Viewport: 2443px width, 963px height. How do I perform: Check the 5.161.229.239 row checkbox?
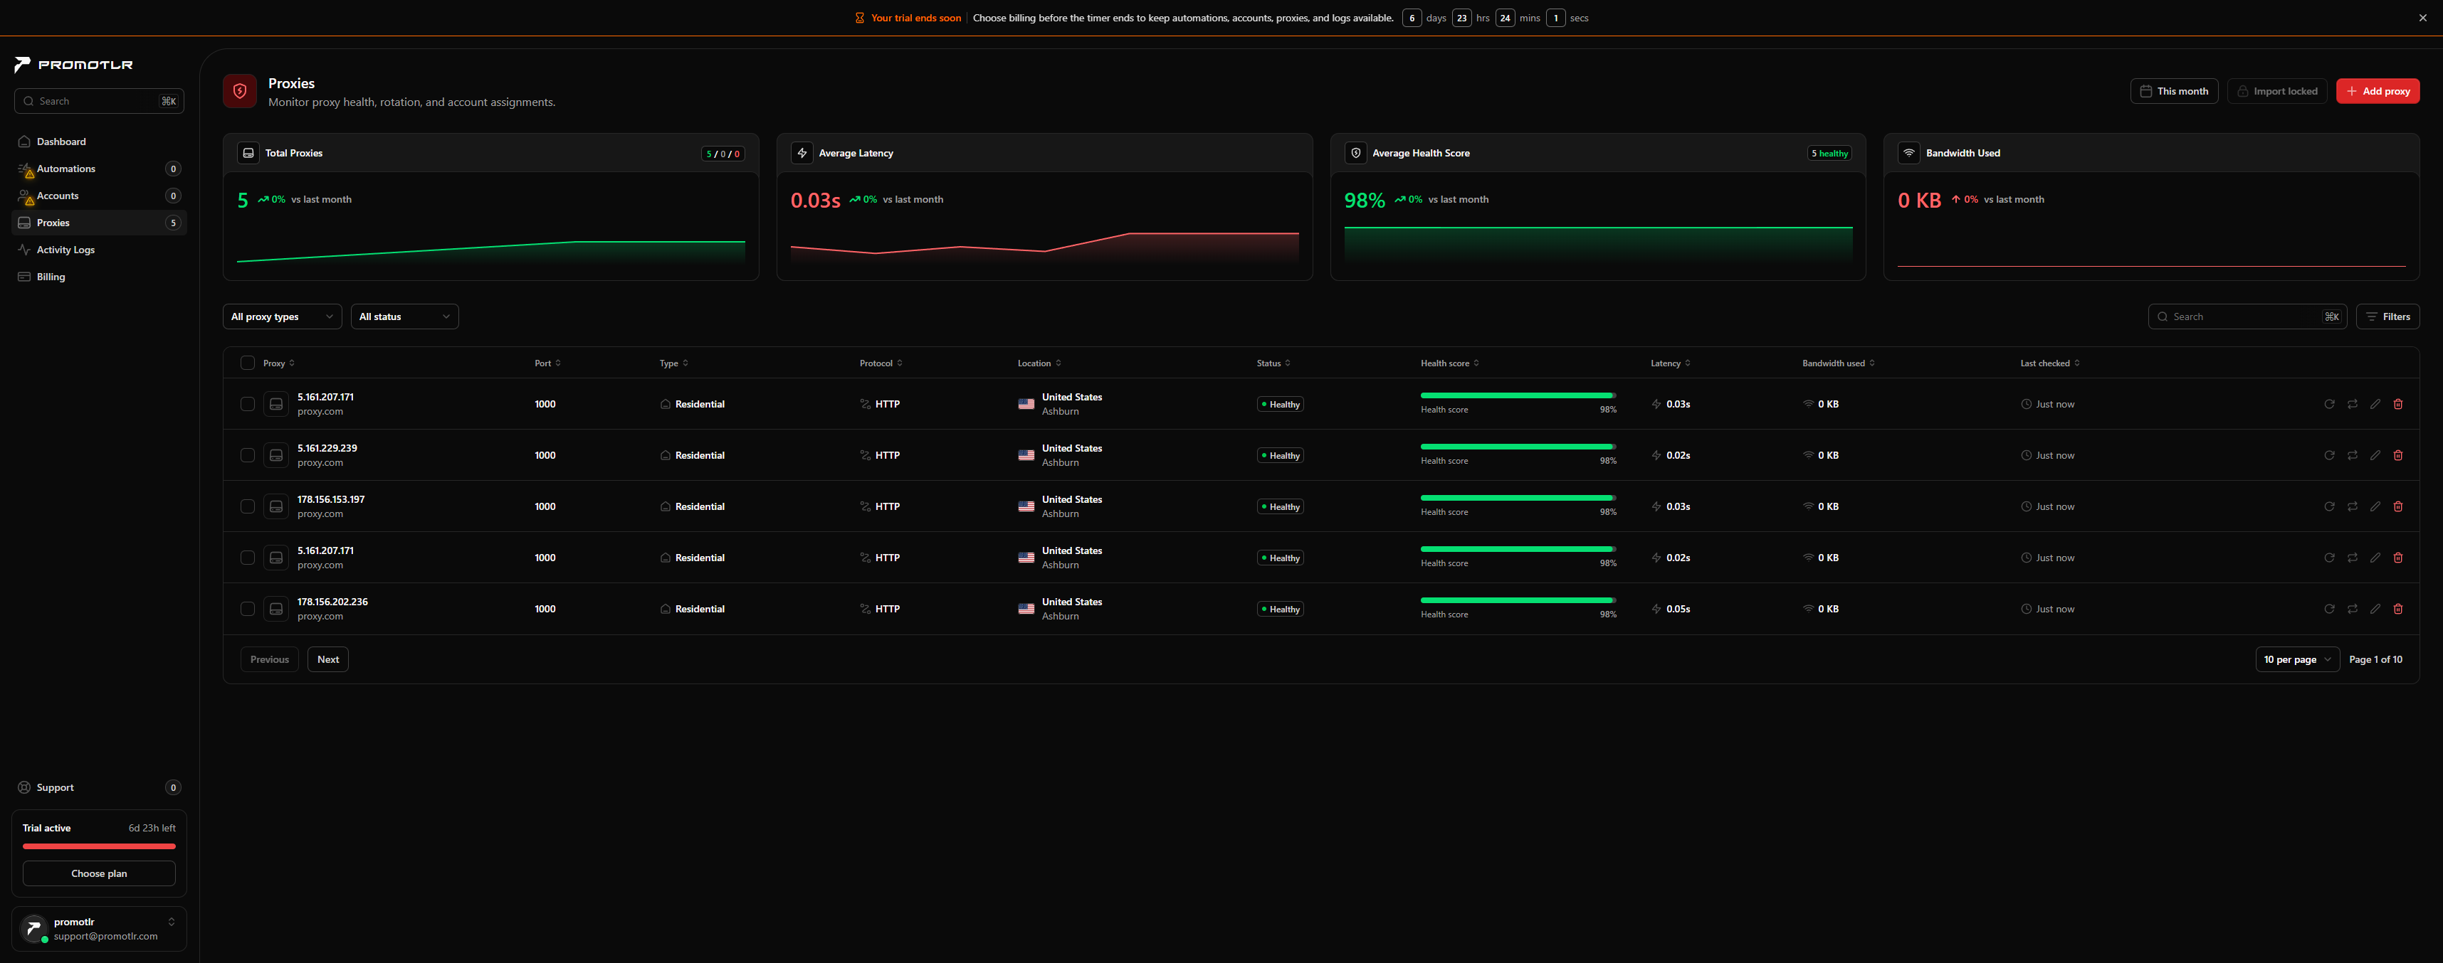coord(248,455)
